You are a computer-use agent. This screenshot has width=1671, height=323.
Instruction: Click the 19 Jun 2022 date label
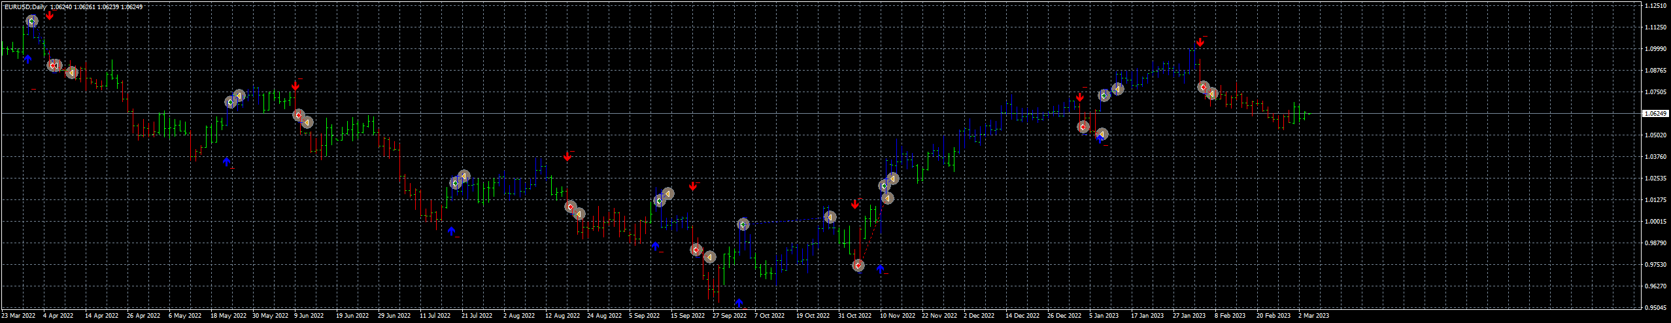(352, 316)
